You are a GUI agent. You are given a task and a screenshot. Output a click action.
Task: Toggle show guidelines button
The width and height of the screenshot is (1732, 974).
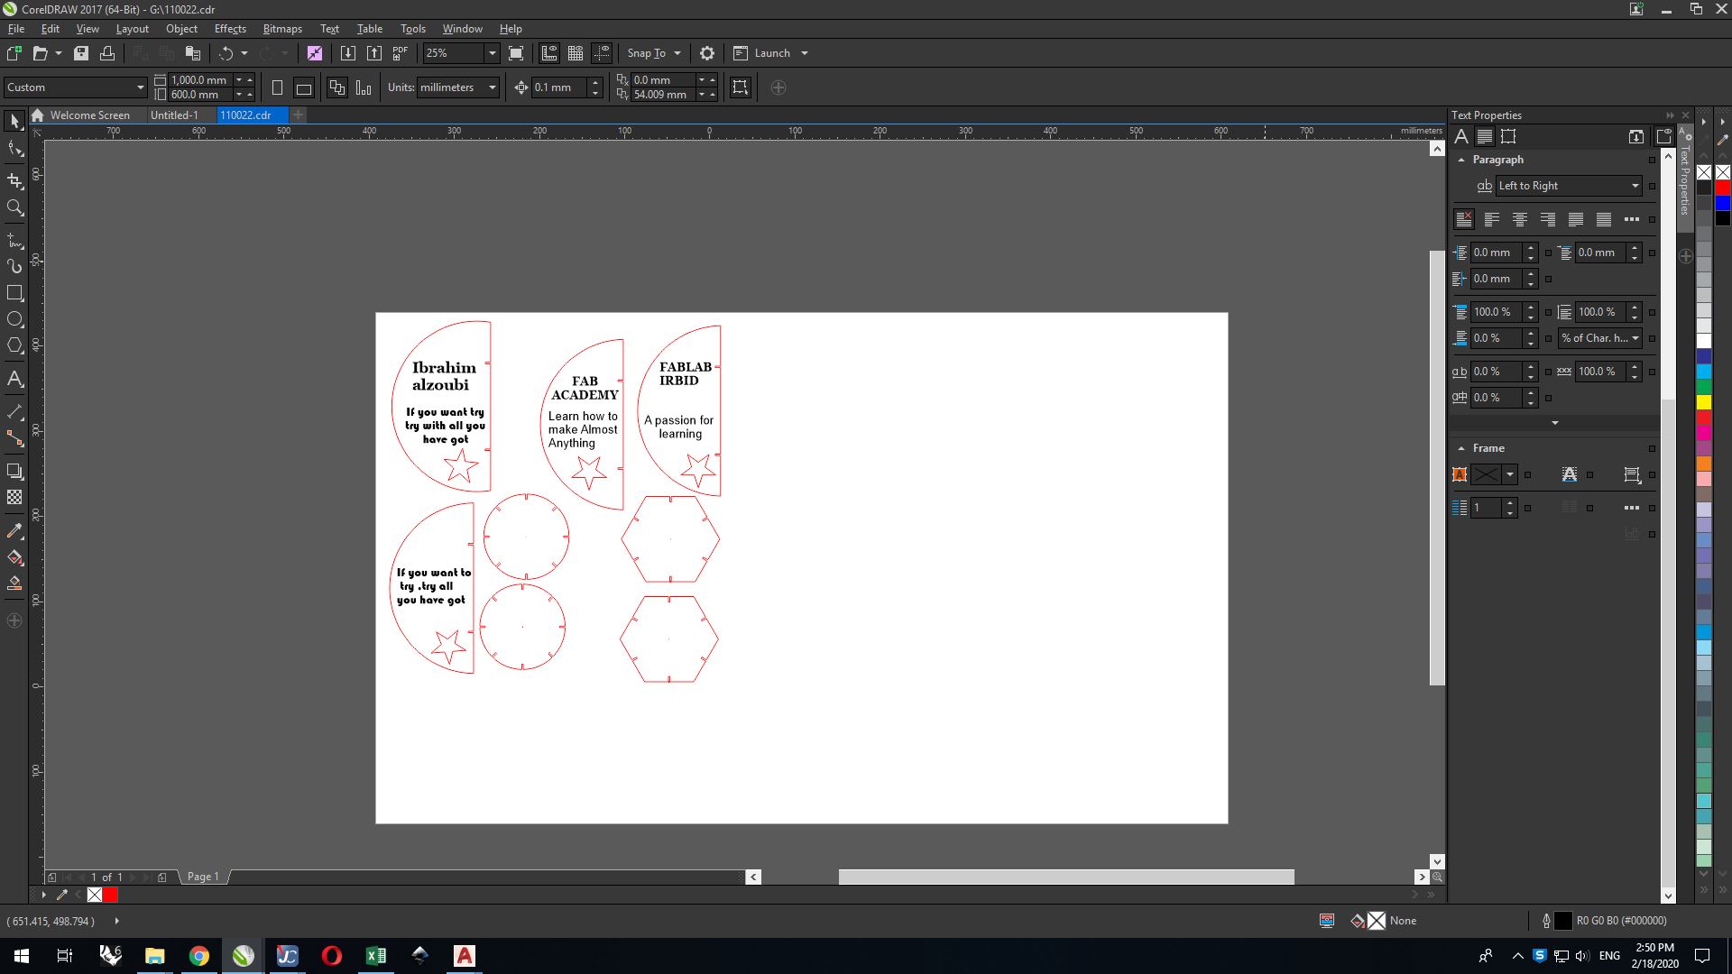[602, 53]
